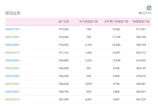Select the 401,279 January 5G value
The height and width of the screenshot is (108, 158).
(141, 100)
